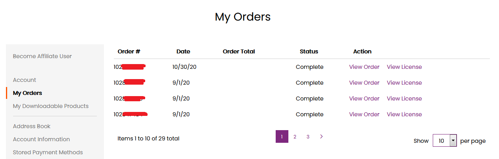Click the Order # column header
The height and width of the screenshot is (159, 499).
tap(129, 51)
